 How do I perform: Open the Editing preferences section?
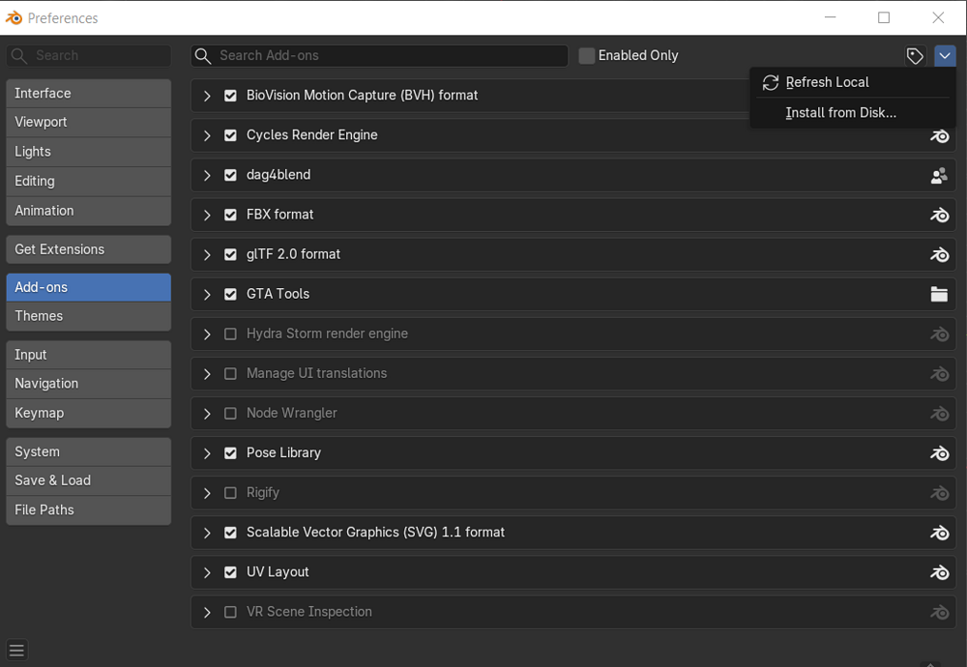point(88,181)
